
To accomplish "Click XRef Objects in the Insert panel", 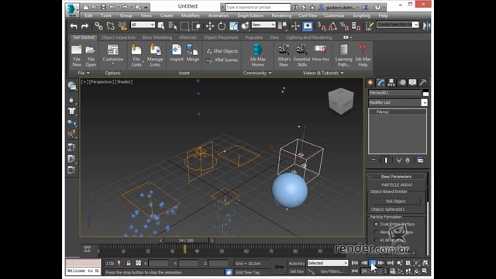I will click(222, 51).
